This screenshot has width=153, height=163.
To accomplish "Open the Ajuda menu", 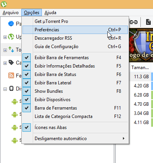I will [x=50, y=13].
